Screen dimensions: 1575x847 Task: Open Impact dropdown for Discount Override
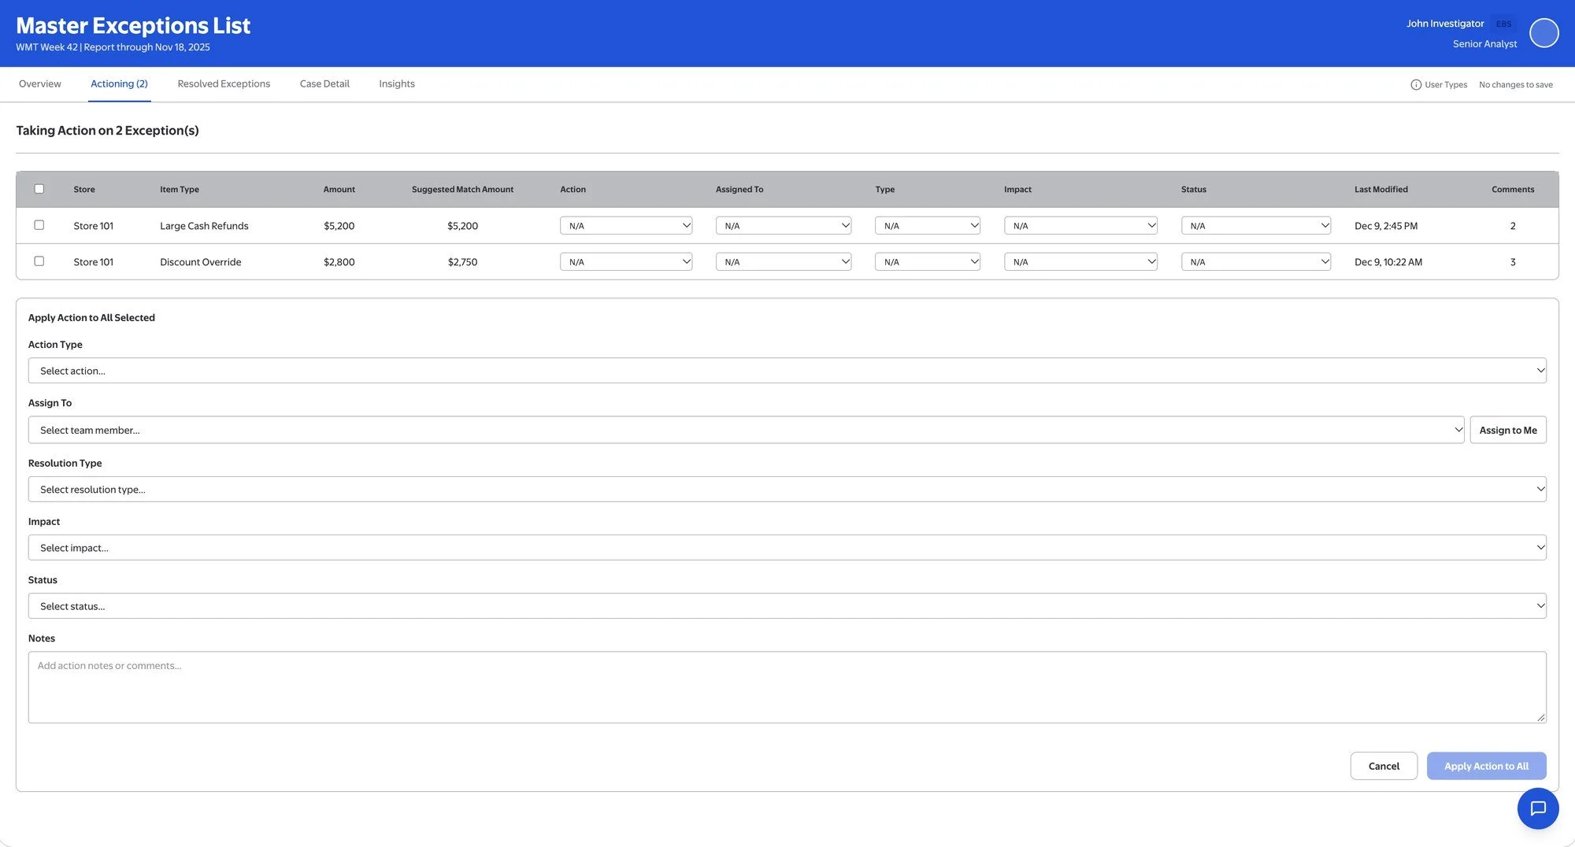1080,262
